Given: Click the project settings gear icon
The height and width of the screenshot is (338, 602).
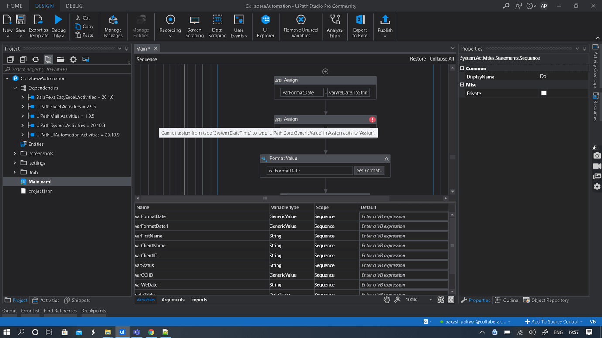Looking at the screenshot, I should click(x=73, y=59).
